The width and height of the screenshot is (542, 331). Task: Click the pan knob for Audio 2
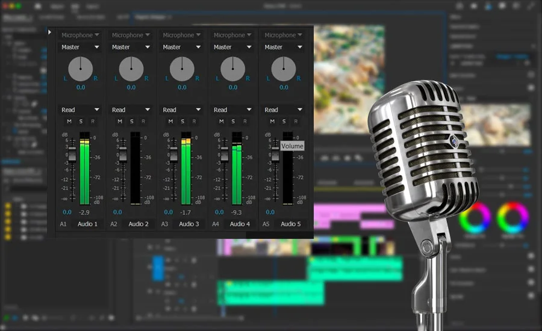[131, 69]
